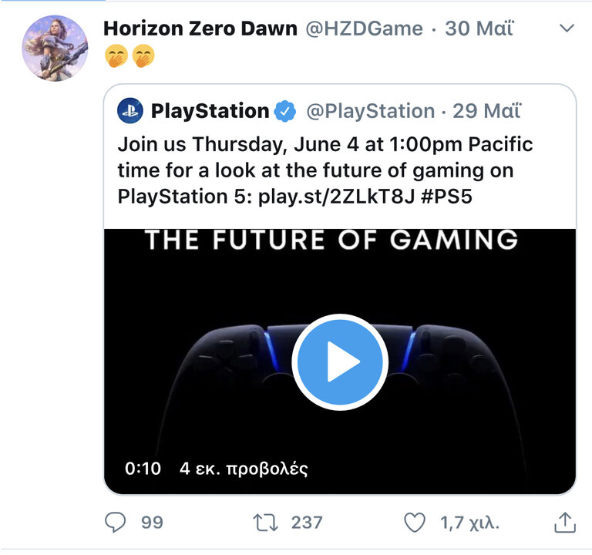Screen dimensions: 592x555
Task: Open the tweet options chevron menu
Action: click(x=567, y=29)
